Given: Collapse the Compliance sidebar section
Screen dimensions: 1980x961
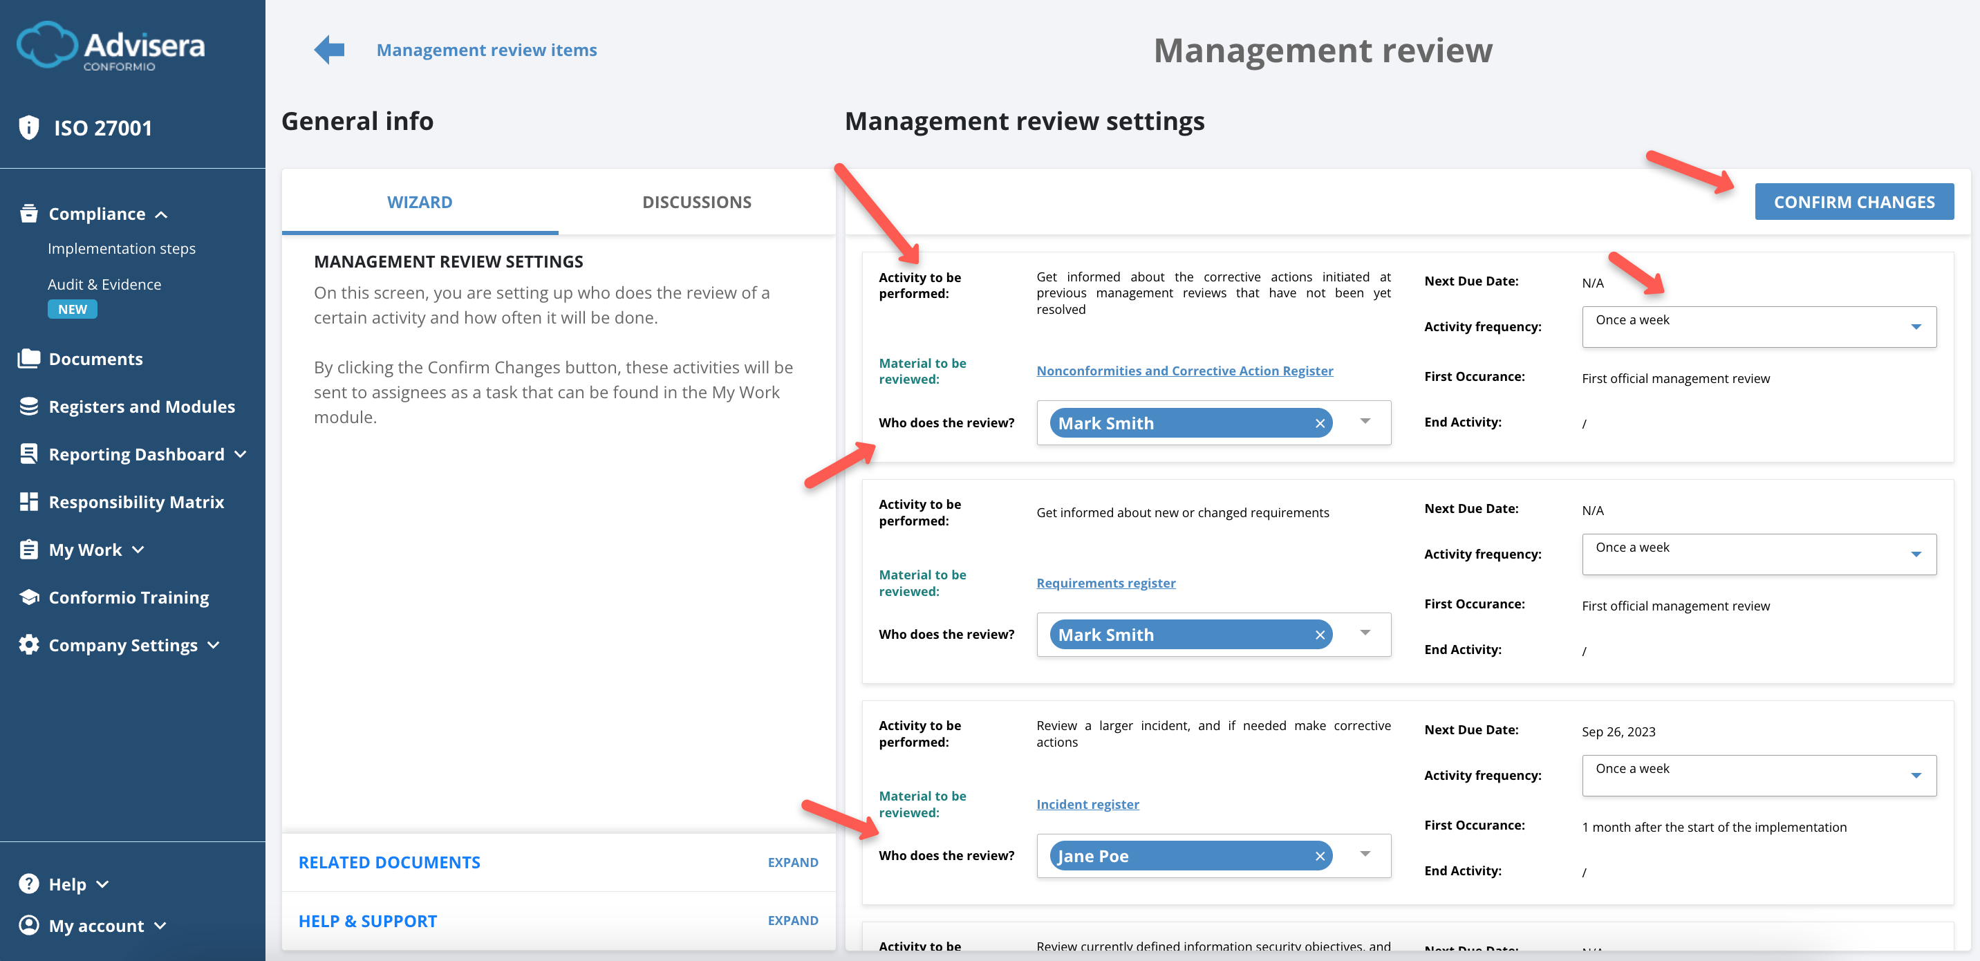Looking at the screenshot, I should [x=161, y=214].
